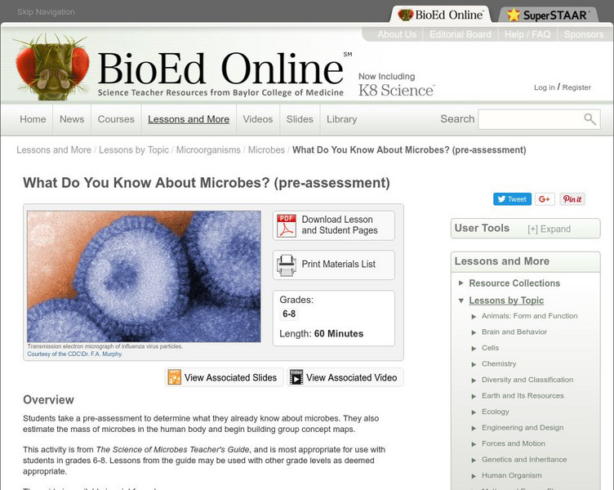Viewport: 614px width, 490px height.
Task: Open the Sponsors page
Action: (584, 34)
